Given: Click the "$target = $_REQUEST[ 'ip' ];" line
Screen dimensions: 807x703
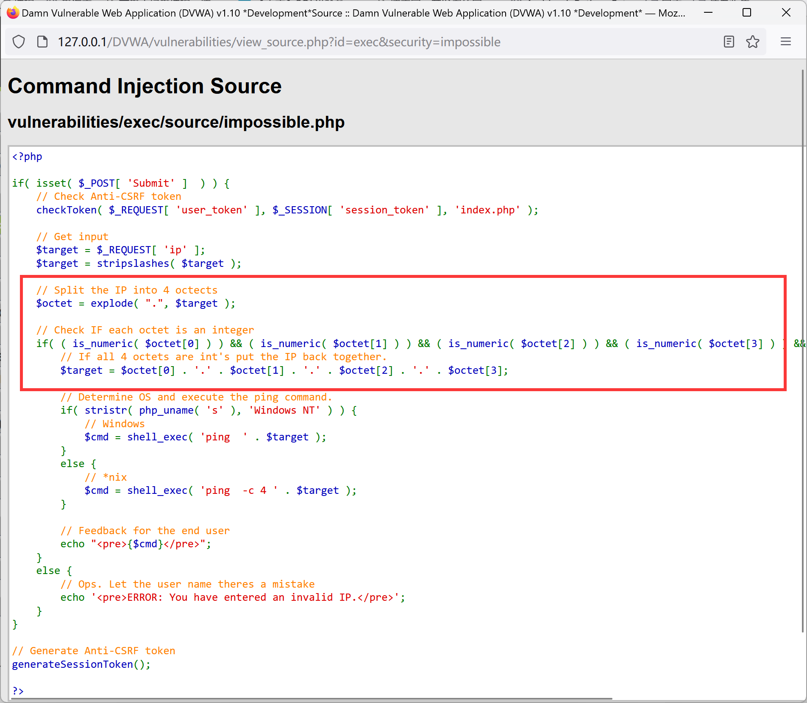Looking at the screenshot, I should 121,250.
